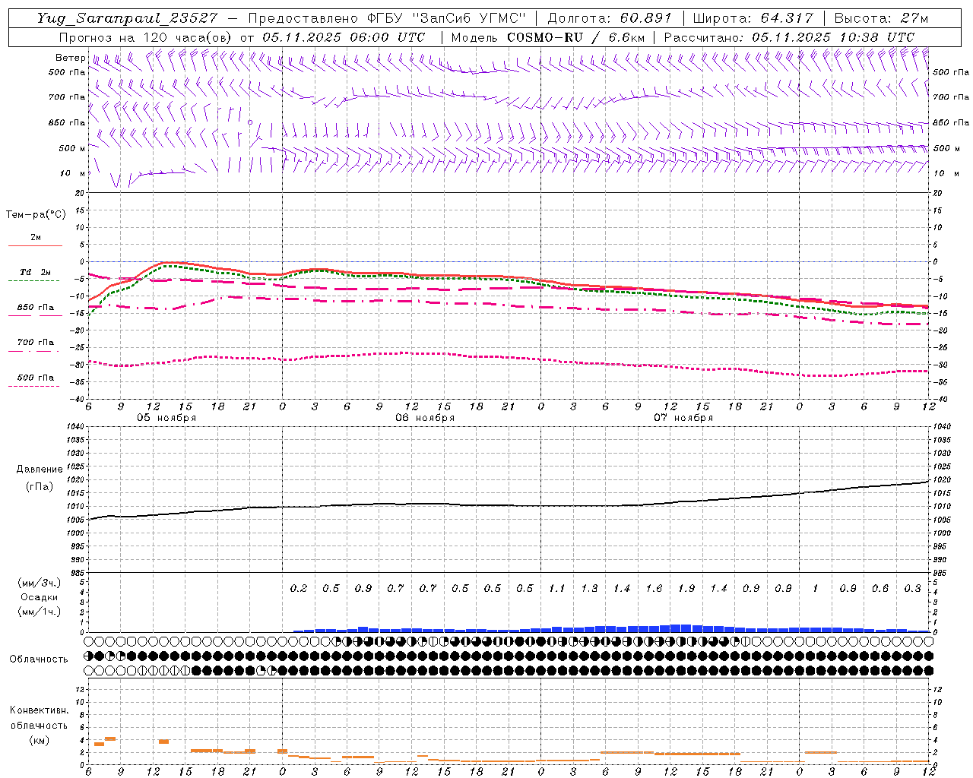The width and height of the screenshot is (973, 778).
Task: Click the Долгота: 60.891 value
Action: (x=611, y=18)
